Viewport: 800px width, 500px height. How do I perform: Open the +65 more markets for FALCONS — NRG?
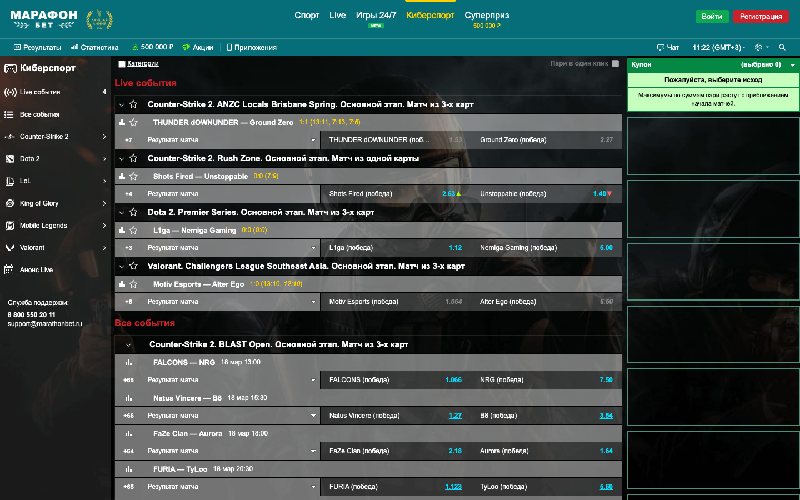(x=128, y=380)
